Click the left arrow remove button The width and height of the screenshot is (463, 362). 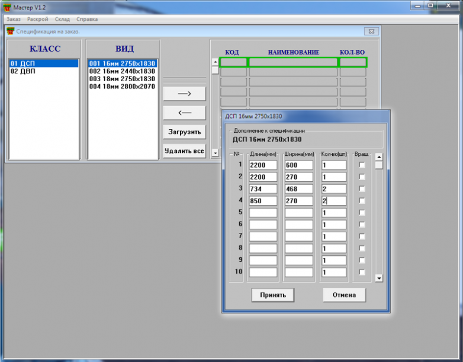click(184, 113)
